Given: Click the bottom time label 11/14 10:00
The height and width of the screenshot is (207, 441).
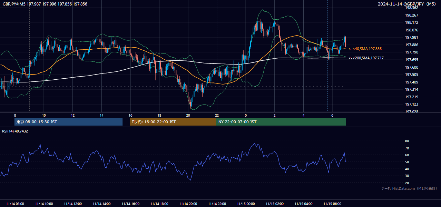Looking at the screenshot, I should [x=44, y=204].
